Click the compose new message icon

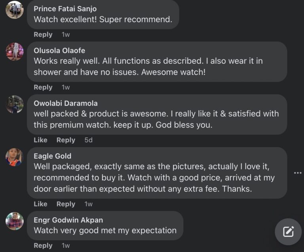point(288,232)
